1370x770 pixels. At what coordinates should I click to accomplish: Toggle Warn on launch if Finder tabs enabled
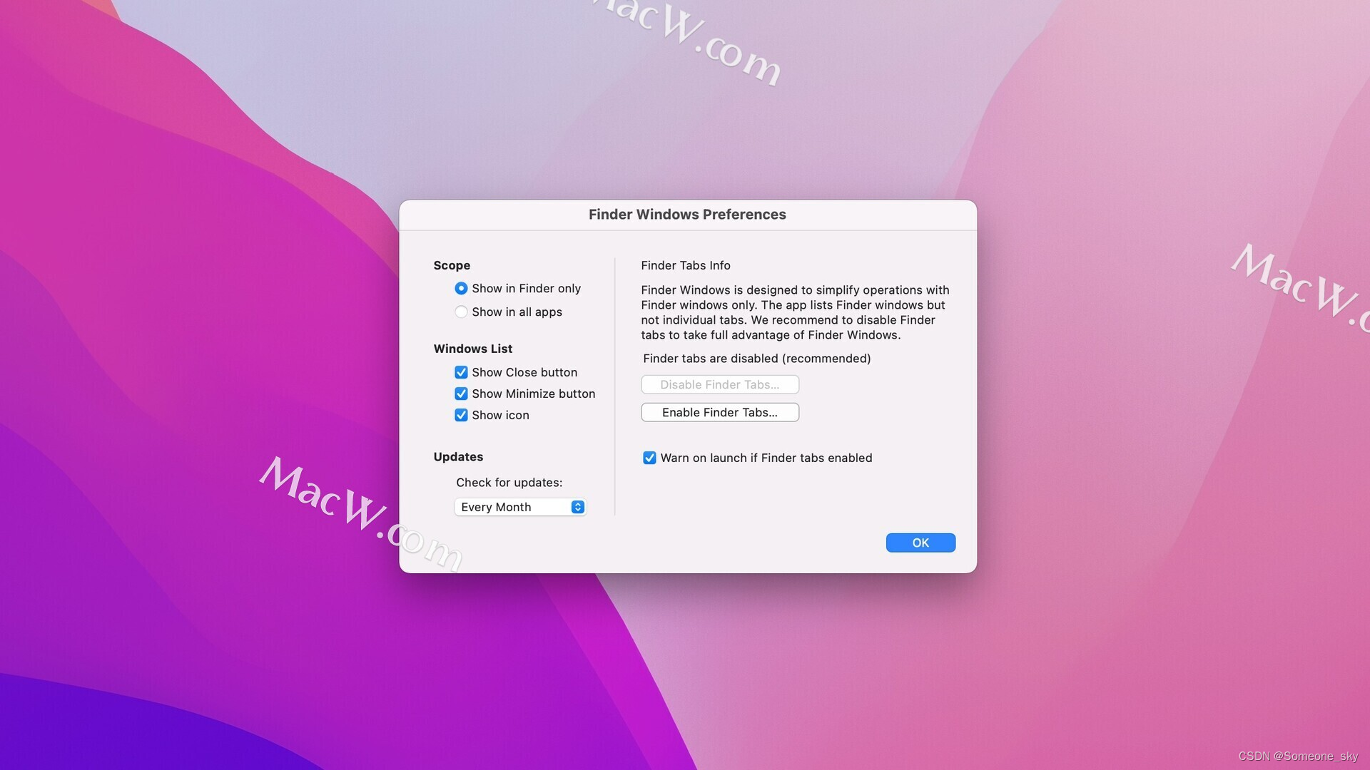(649, 458)
